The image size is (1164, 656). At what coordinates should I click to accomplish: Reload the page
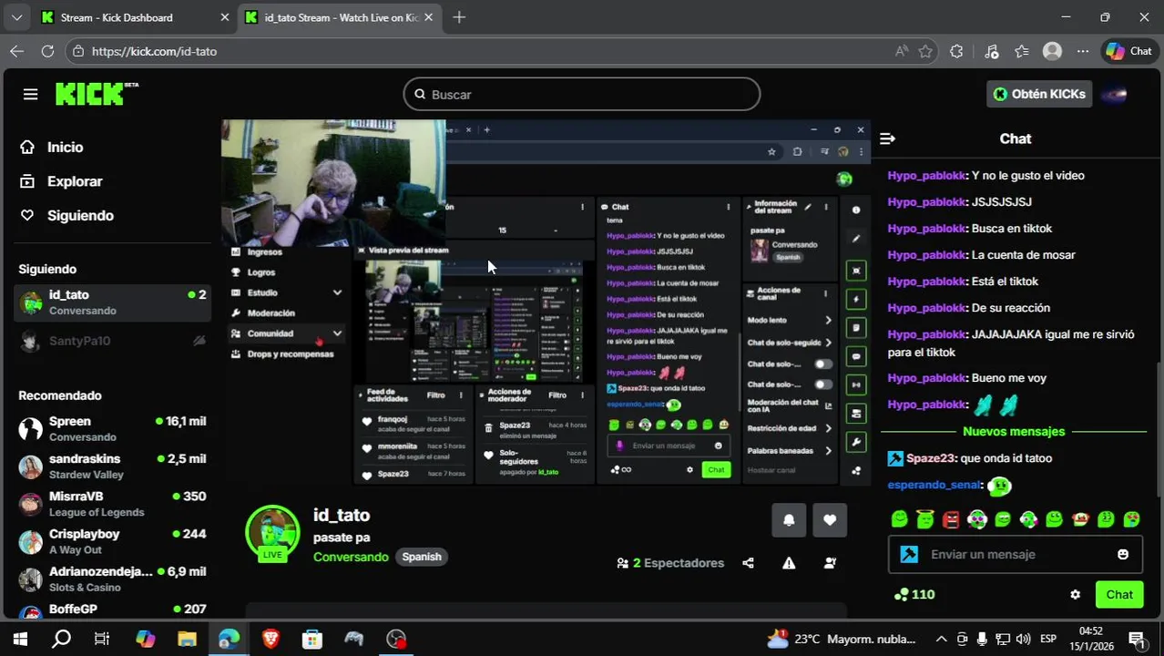pyautogui.click(x=47, y=51)
